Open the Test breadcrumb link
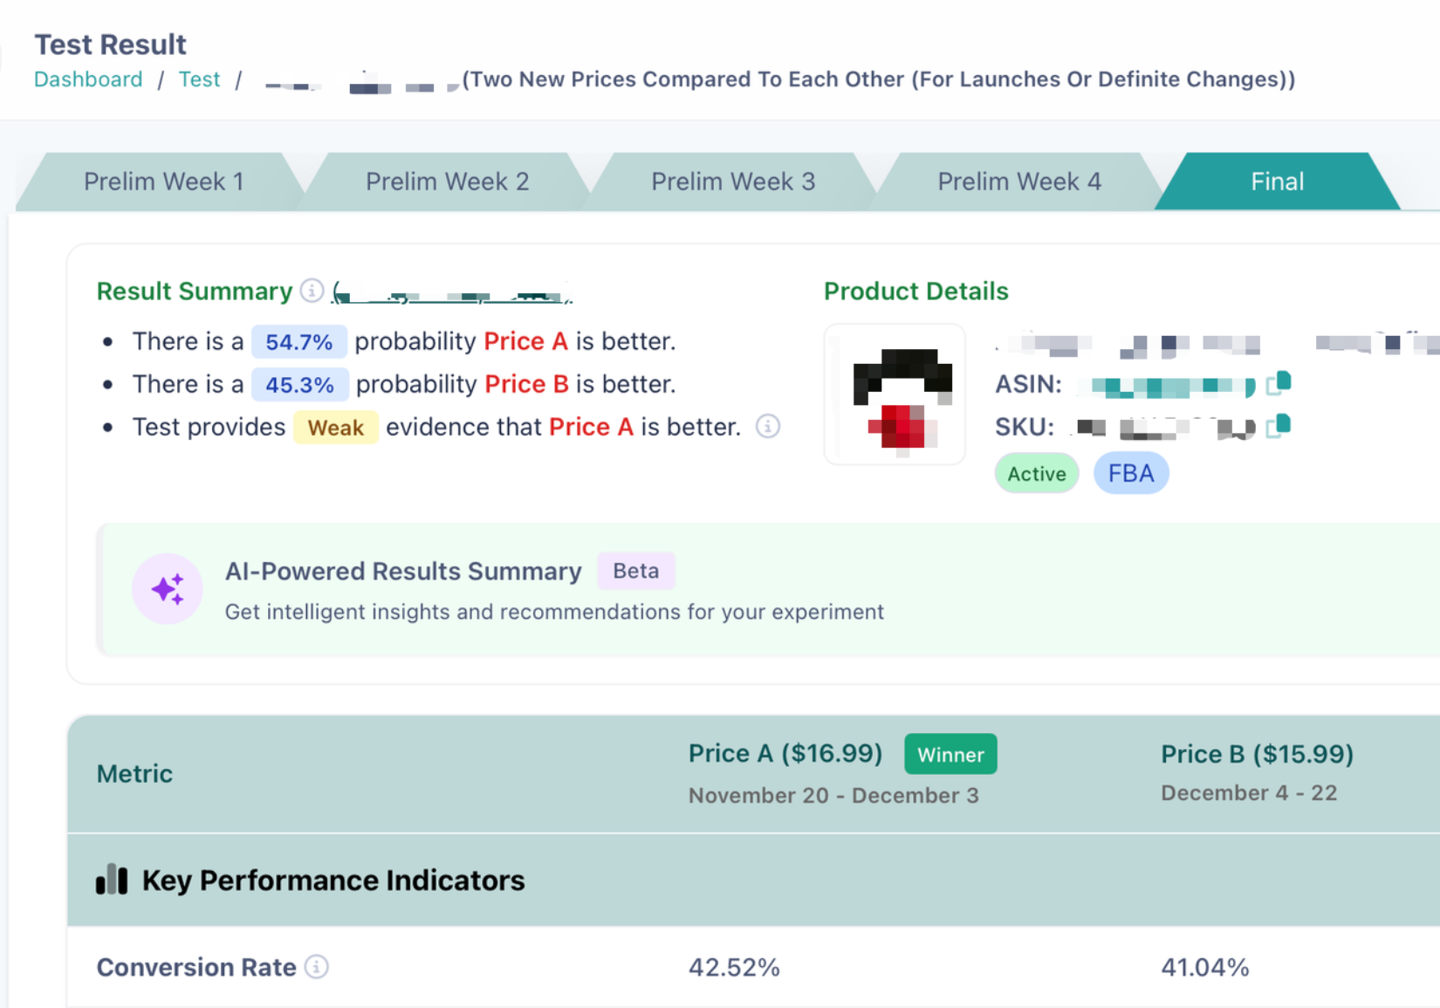 199,79
